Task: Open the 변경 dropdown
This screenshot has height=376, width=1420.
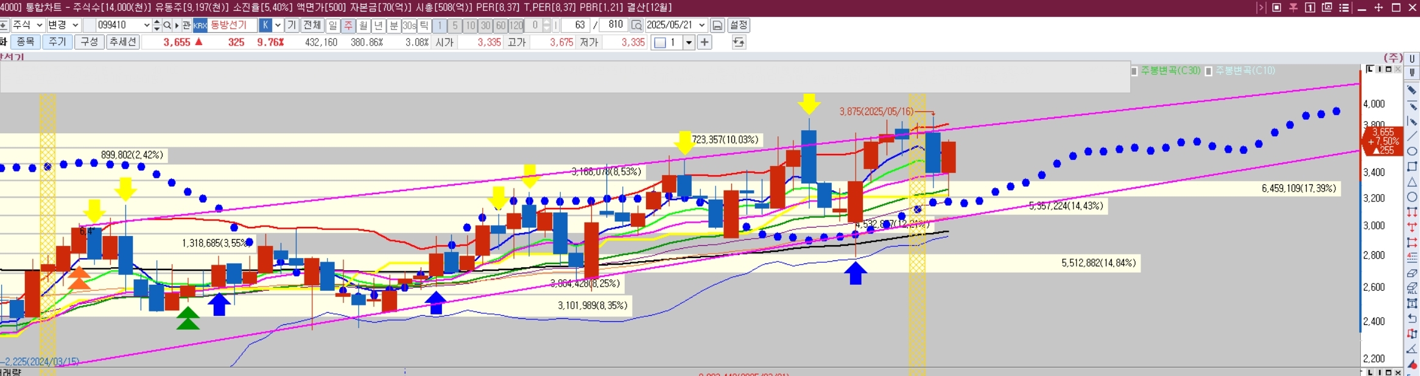Action: (64, 25)
